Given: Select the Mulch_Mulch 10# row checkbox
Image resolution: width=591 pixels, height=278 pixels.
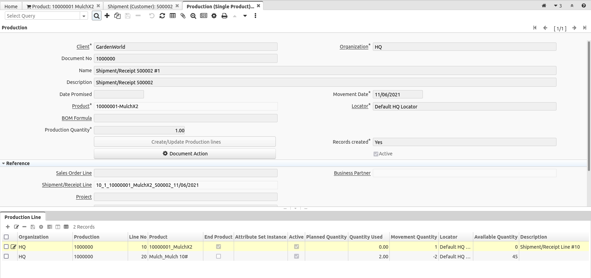Looking at the screenshot, I should point(6,256).
